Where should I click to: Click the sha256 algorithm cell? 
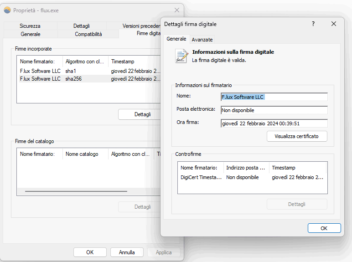[73, 79]
